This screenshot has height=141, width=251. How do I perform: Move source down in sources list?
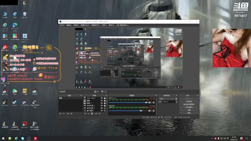[x=99, y=113]
